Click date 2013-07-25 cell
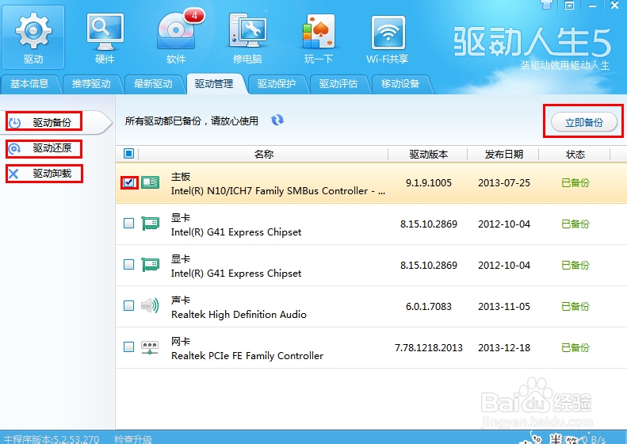Image resolution: width=627 pixels, height=444 pixels. (x=504, y=183)
